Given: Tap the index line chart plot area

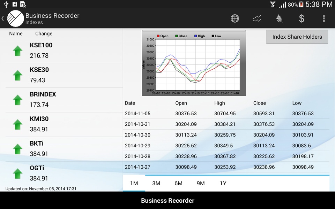Looking at the screenshot, I should (x=198, y=65).
